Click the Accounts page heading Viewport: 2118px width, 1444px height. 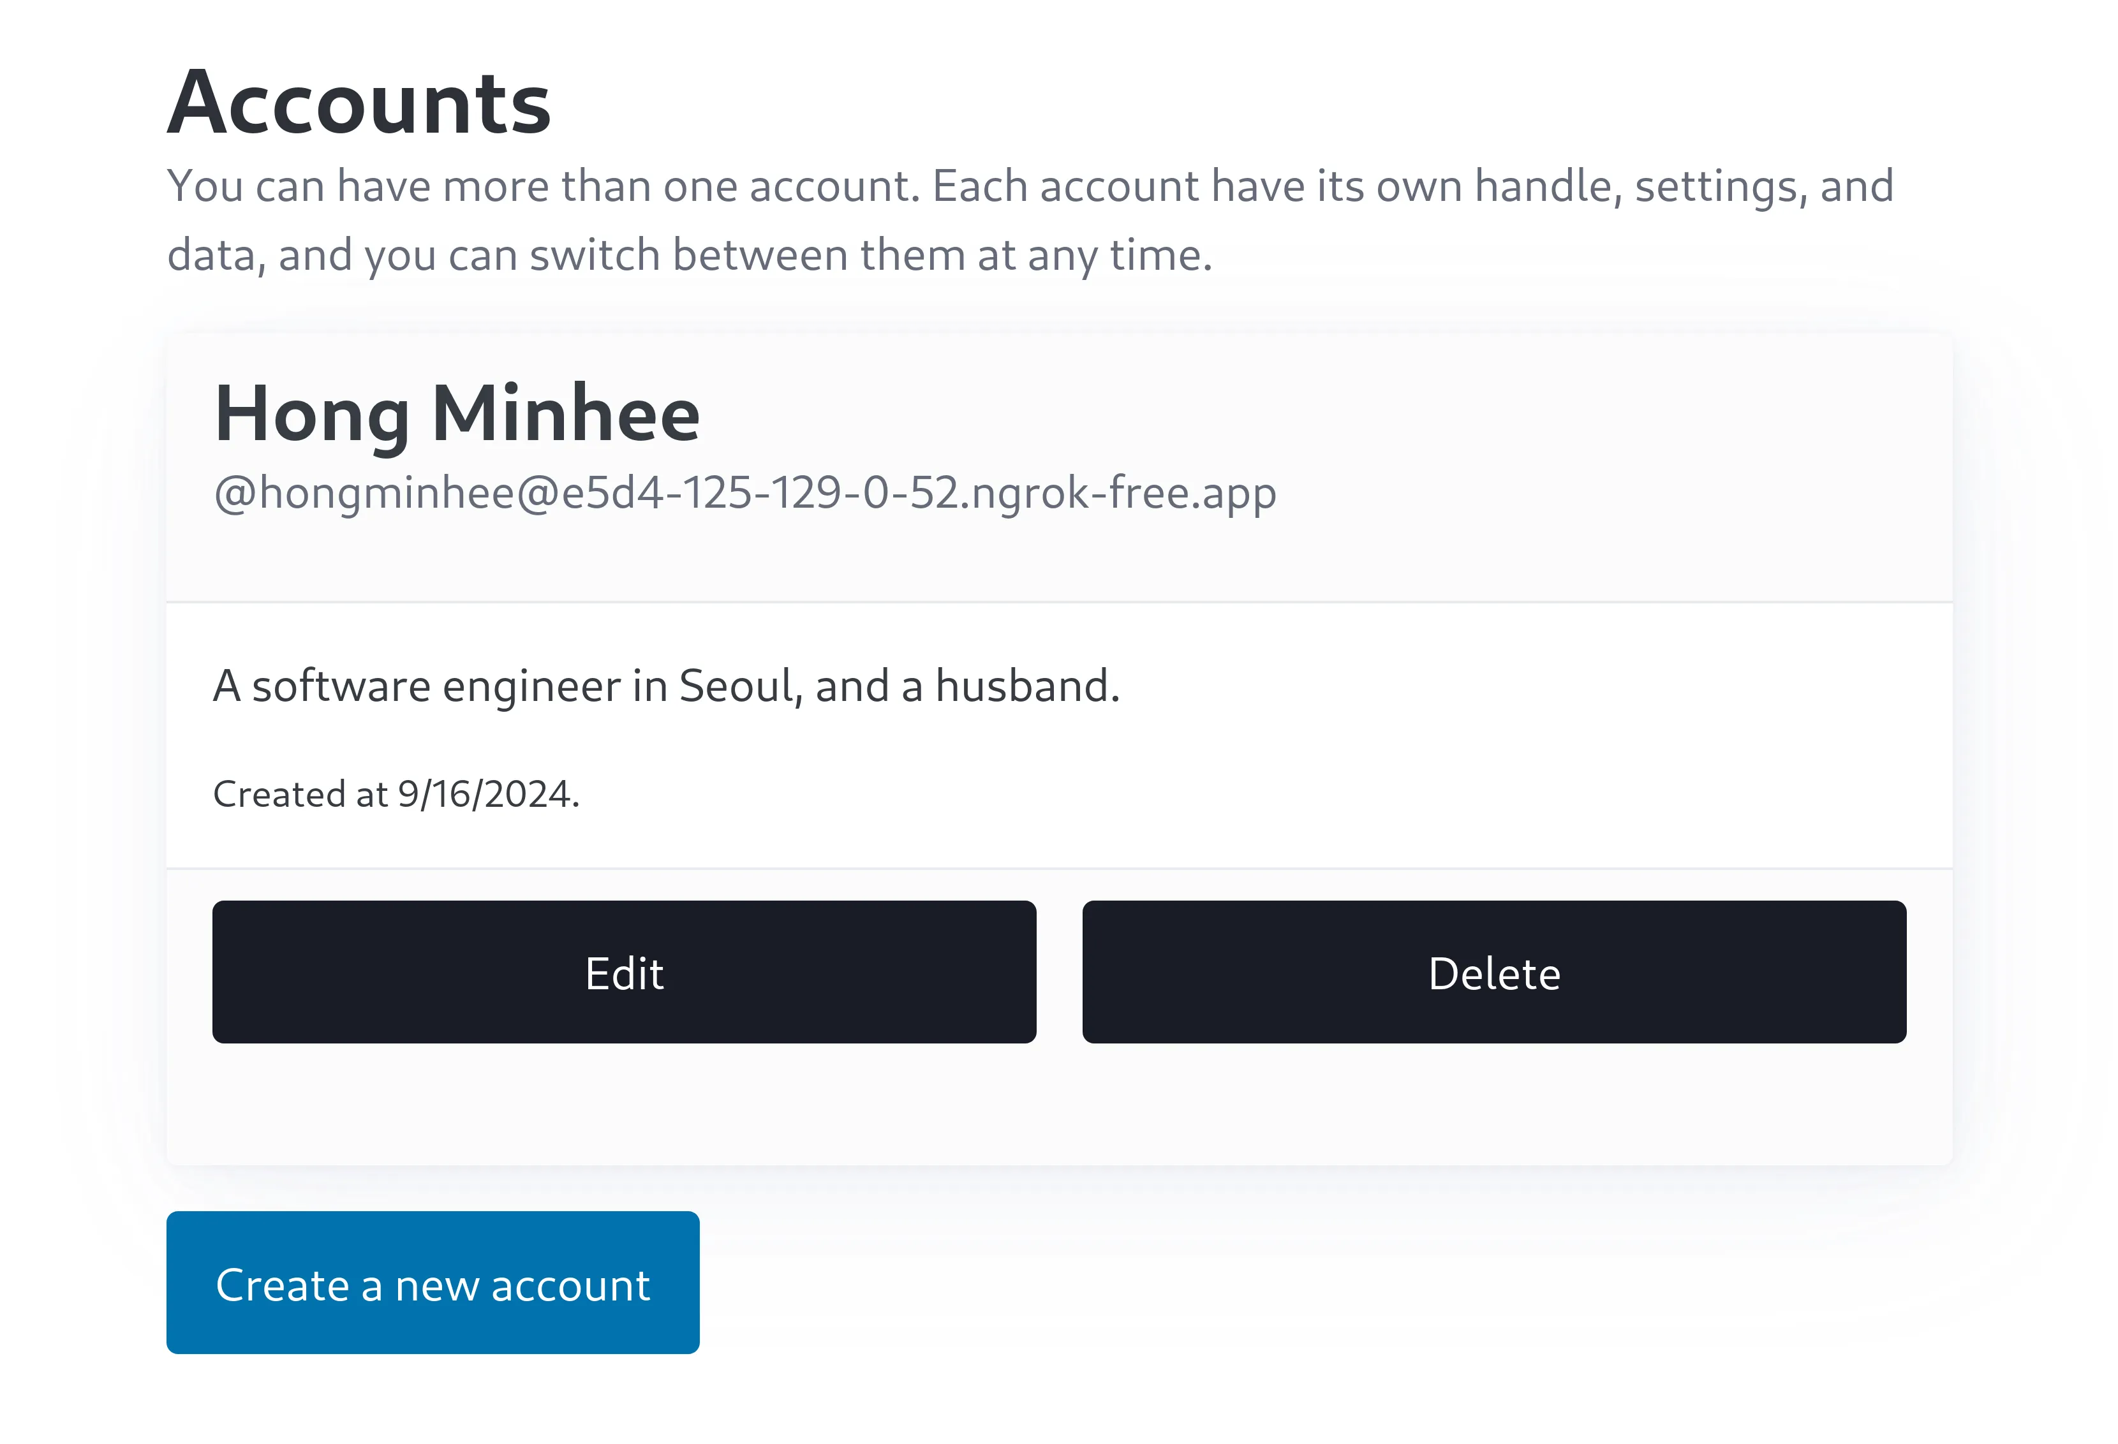pos(359,103)
